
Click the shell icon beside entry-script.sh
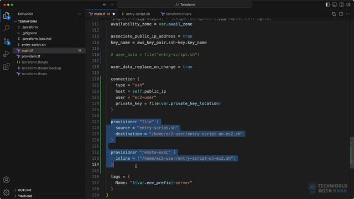18,45
